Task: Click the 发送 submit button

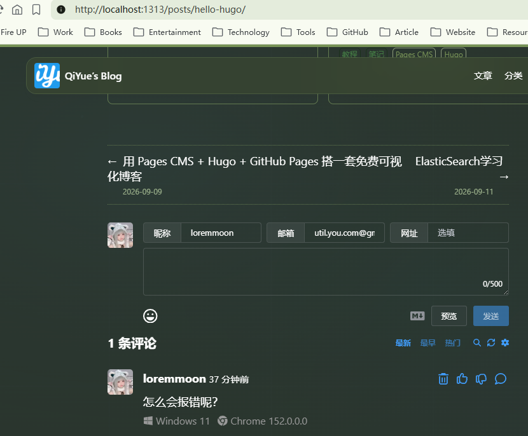Action: 491,316
